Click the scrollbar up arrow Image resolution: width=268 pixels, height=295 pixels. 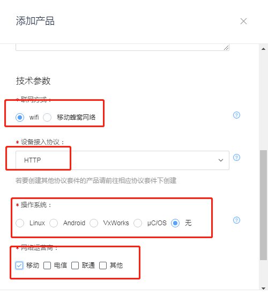pos(263,49)
